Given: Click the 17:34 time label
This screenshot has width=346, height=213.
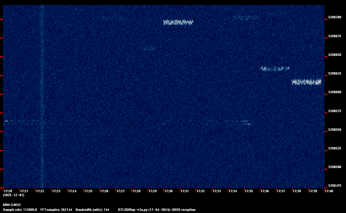Looking at the screenshot, I should coord(233,191).
